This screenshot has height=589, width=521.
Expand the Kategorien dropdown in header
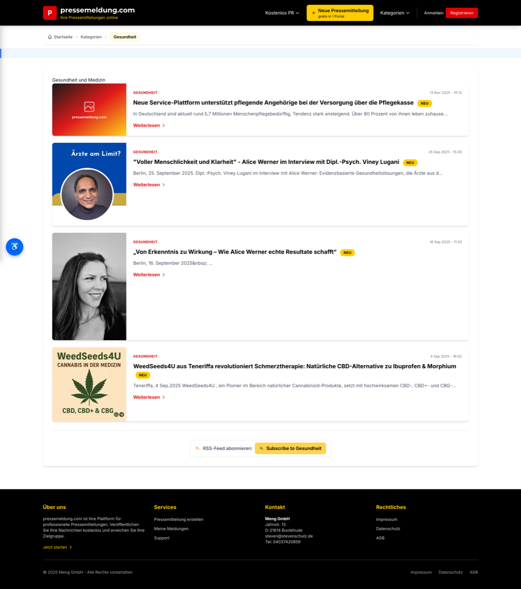394,13
